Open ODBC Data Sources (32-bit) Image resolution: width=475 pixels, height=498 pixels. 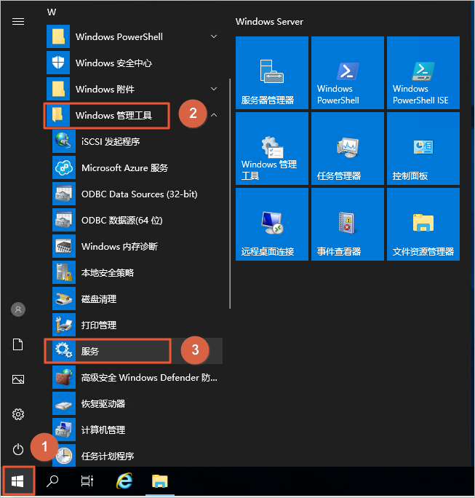pos(138,194)
